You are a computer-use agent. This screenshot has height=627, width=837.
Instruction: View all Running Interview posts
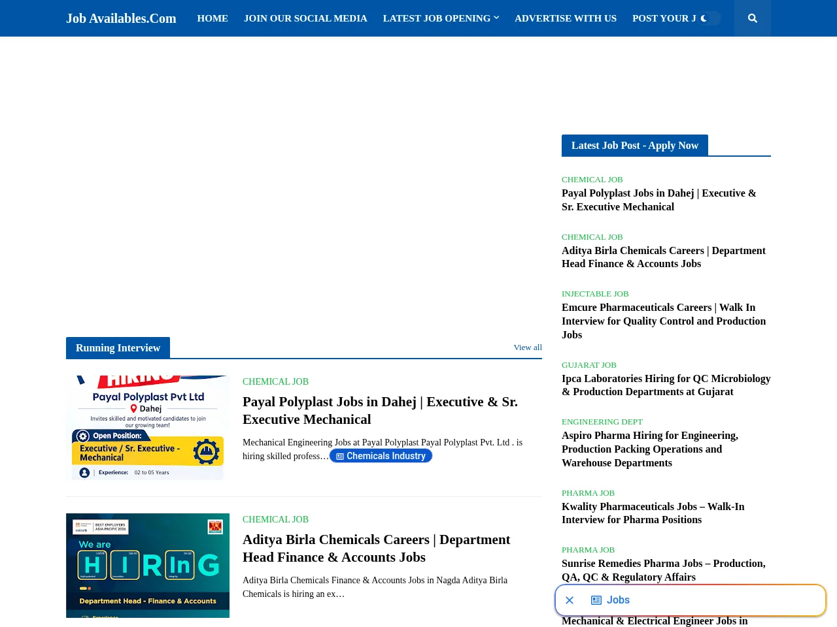[528, 347]
